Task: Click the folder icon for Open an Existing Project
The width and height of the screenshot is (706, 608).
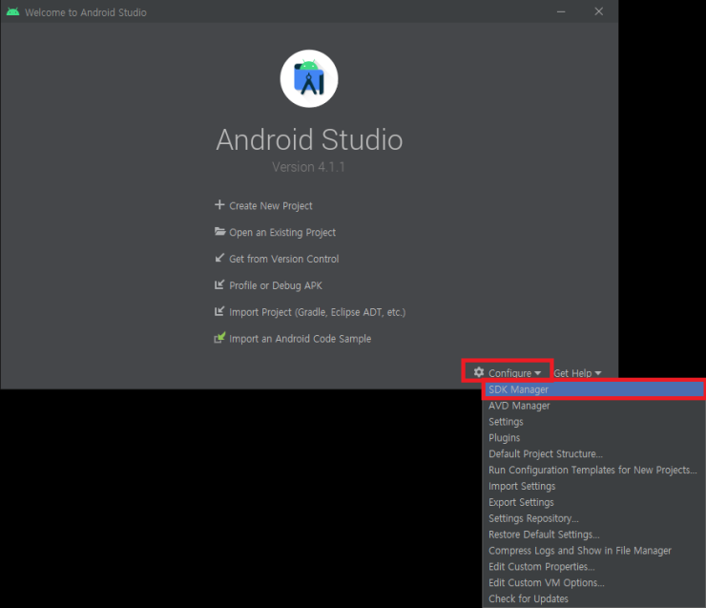Action: (219, 232)
